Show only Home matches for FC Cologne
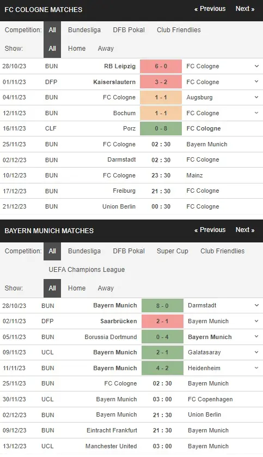Viewport: 263px width, 457px height. [x=77, y=49]
